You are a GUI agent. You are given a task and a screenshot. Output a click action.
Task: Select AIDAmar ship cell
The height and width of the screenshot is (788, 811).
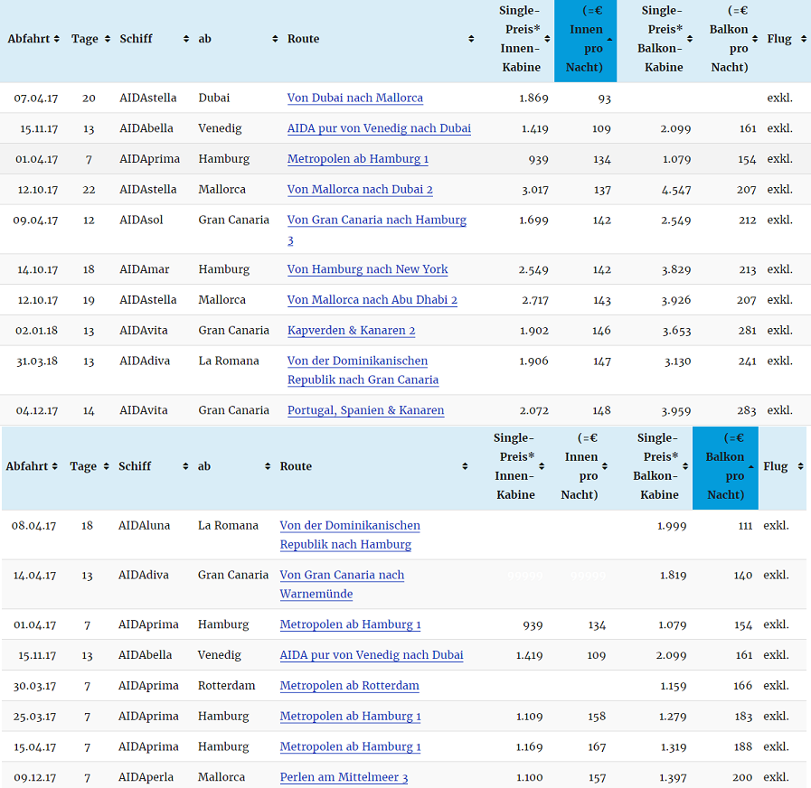click(145, 269)
